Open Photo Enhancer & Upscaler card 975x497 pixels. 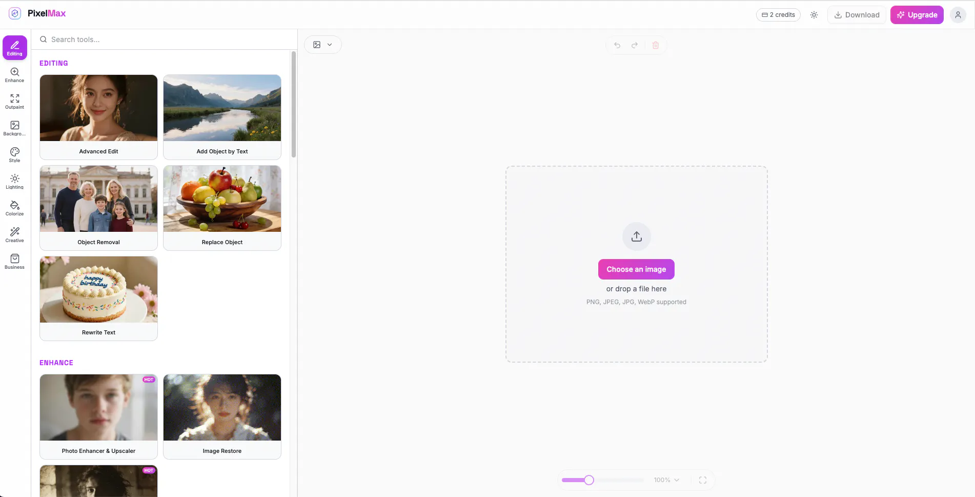(x=98, y=416)
